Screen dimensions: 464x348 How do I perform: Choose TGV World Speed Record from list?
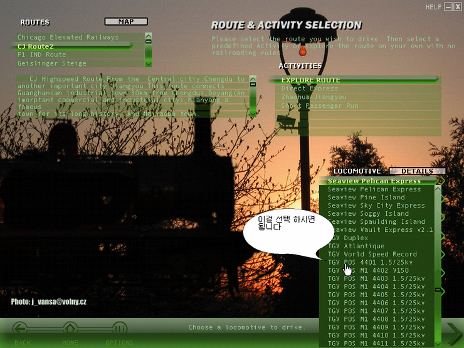(x=372, y=254)
